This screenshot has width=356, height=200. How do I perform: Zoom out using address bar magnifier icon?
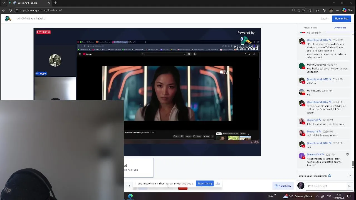[293, 10]
